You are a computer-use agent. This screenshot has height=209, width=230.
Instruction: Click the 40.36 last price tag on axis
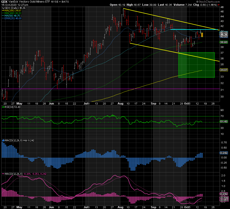point(224,35)
